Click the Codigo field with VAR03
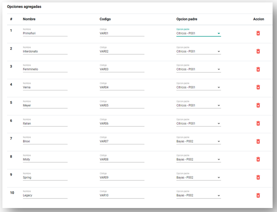The height and width of the screenshot is (212, 277). point(122,70)
